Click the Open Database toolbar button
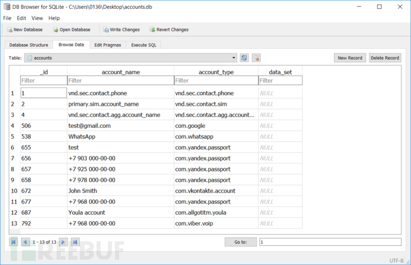This screenshot has height=265, width=411. click(x=72, y=30)
